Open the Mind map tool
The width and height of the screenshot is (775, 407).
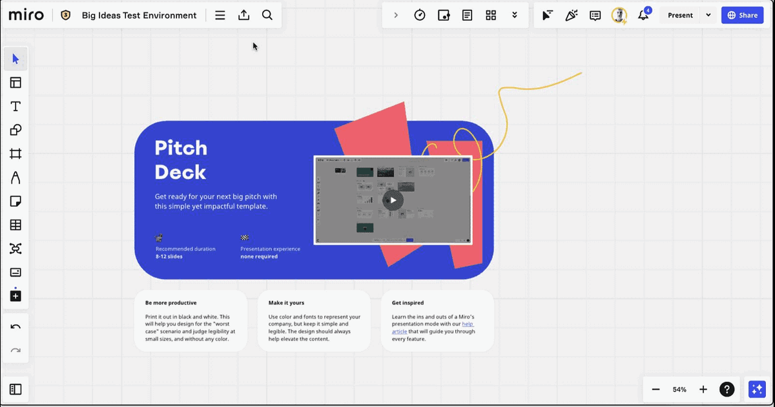(x=15, y=249)
